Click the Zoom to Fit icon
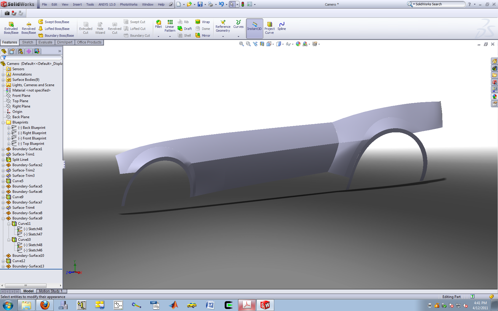 (x=241, y=44)
